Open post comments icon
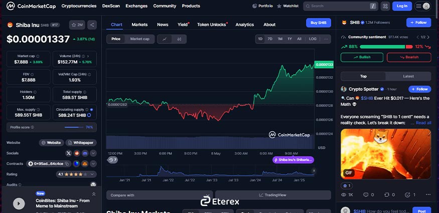439x213 pixels. pyautogui.click(x=366, y=194)
